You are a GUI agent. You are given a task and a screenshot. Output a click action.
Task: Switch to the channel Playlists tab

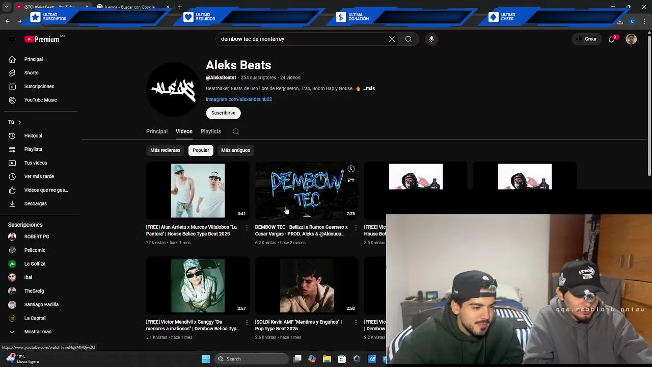pyautogui.click(x=211, y=132)
